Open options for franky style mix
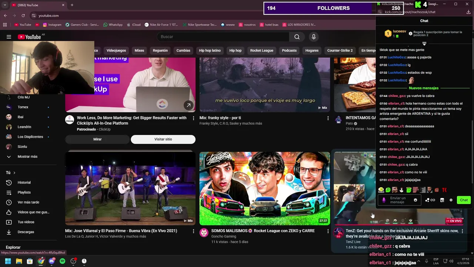 (x=328, y=118)
